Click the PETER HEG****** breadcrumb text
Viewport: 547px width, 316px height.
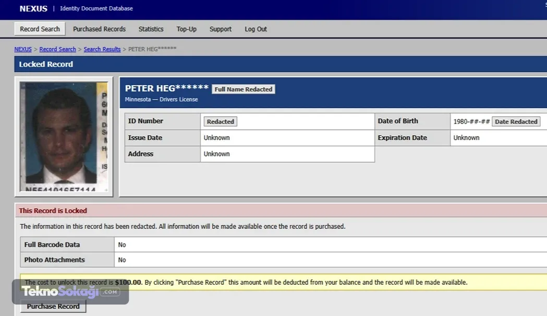152,49
